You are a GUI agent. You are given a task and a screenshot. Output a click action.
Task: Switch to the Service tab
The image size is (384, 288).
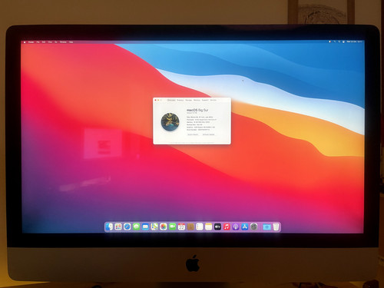pyautogui.click(x=214, y=100)
